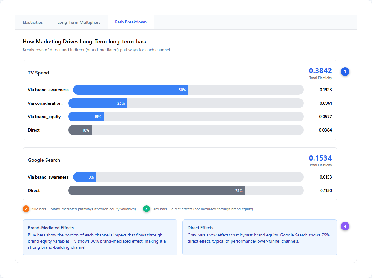Screen dimensions: 372x278
Task: Click the value 0.0961
Action: tap(326, 103)
